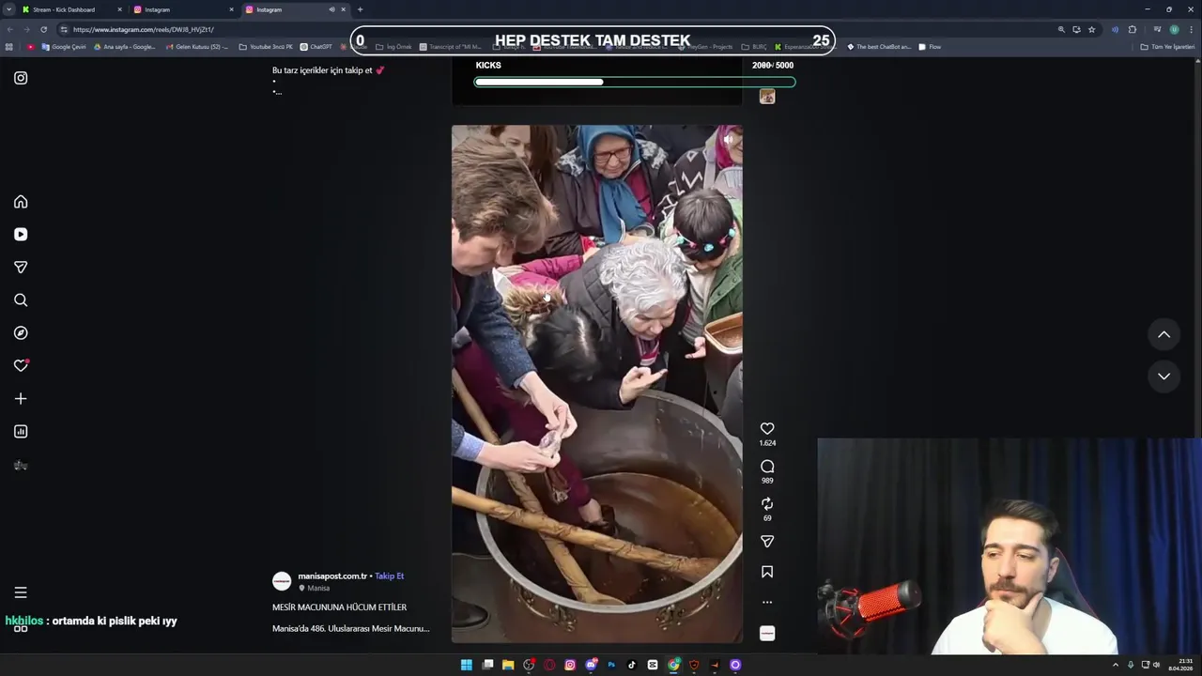The width and height of the screenshot is (1202, 676).
Task: Open Gelen Kutusu (52) bookmark
Action: (196, 47)
